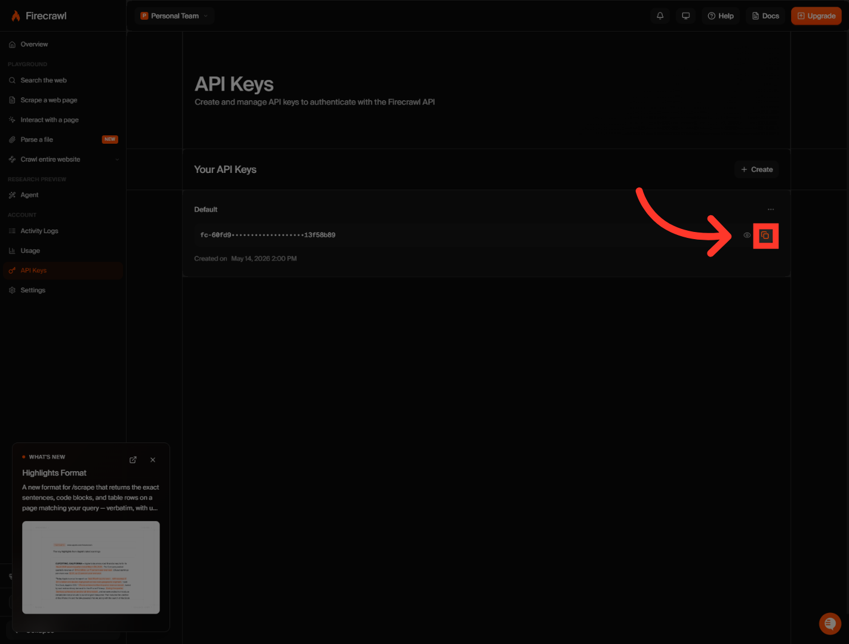Open the Default key options menu

771,209
